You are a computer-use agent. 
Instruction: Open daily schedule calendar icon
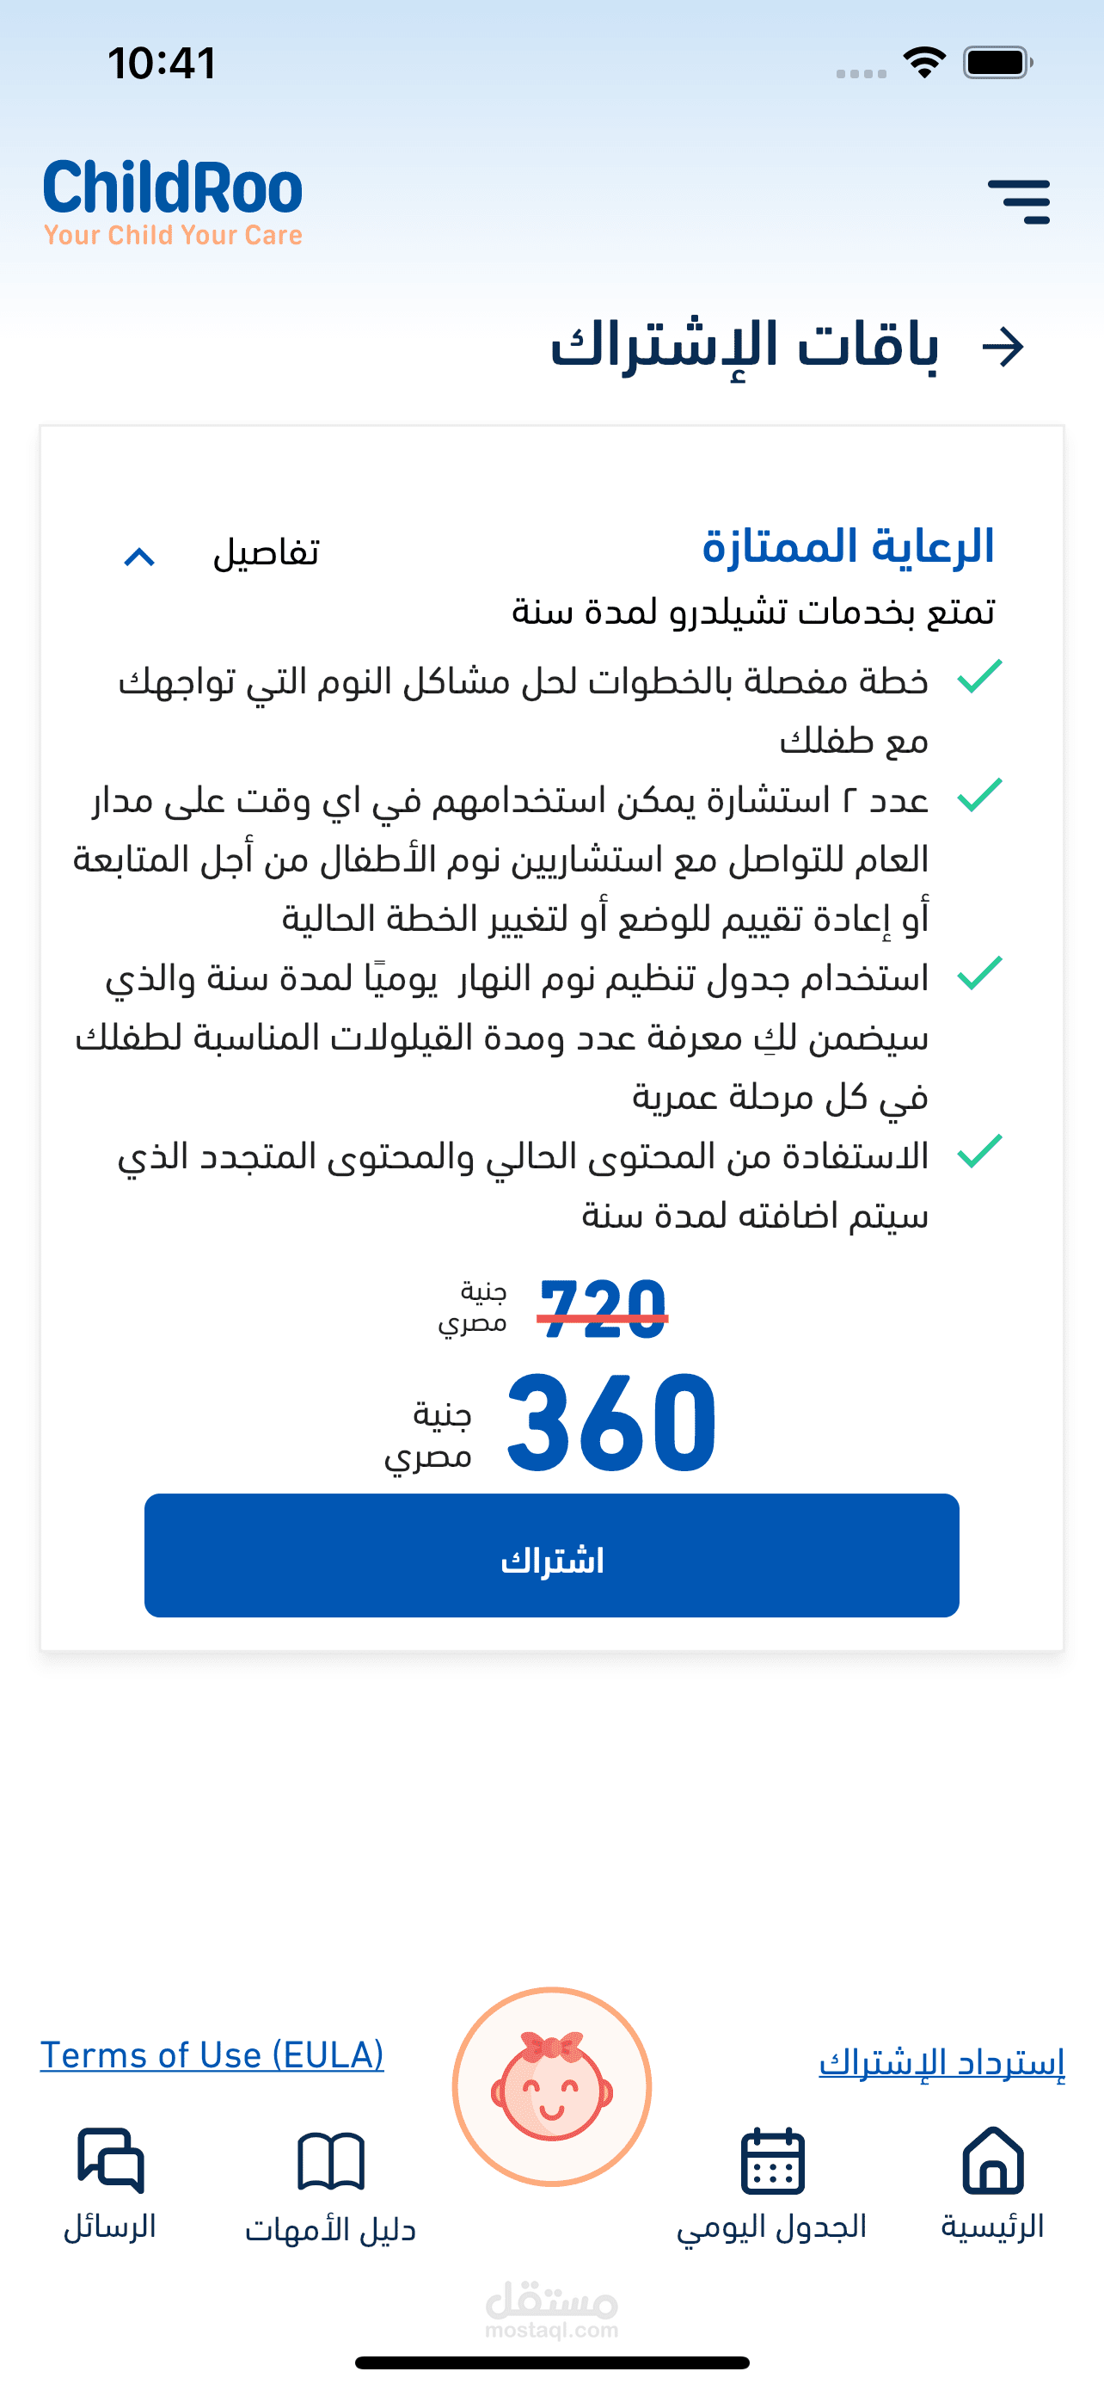click(x=772, y=2161)
